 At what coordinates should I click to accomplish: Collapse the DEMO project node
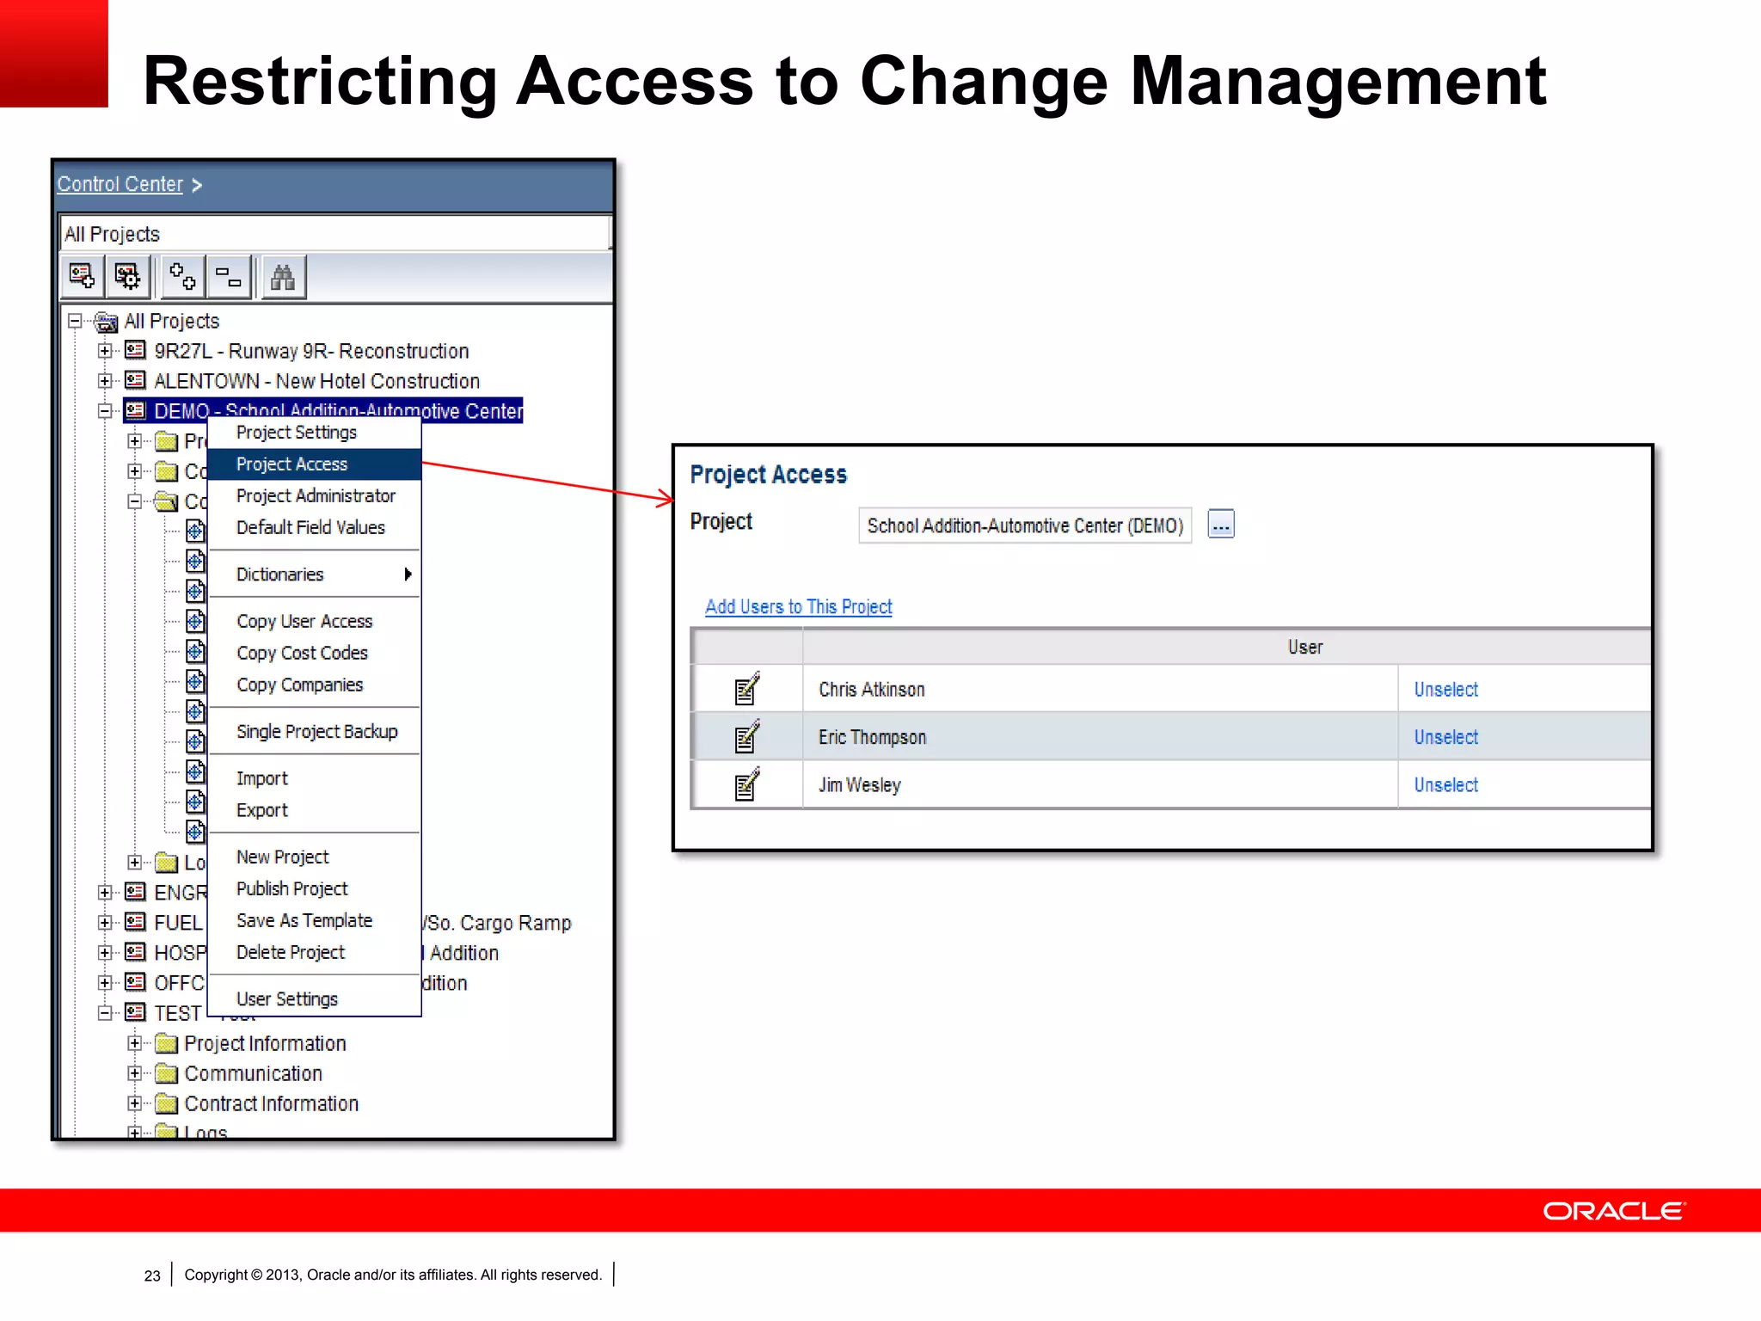pyautogui.click(x=105, y=411)
